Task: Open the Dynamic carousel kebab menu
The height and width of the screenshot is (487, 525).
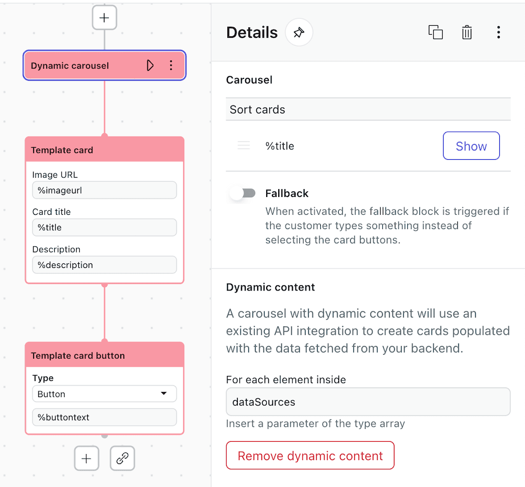Action: coord(171,65)
